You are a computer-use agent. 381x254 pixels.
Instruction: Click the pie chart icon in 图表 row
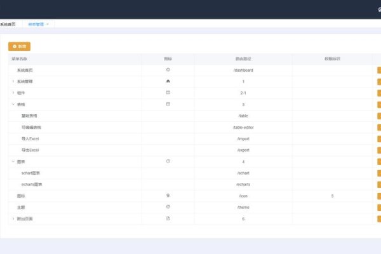click(x=168, y=161)
